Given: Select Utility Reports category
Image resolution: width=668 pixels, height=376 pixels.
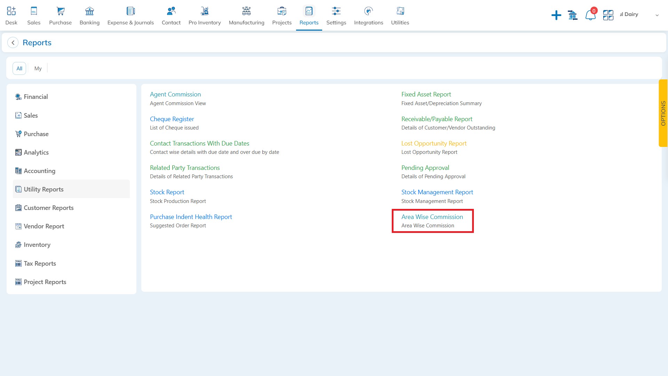Looking at the screenshot, I should click(x=71, y=189).
